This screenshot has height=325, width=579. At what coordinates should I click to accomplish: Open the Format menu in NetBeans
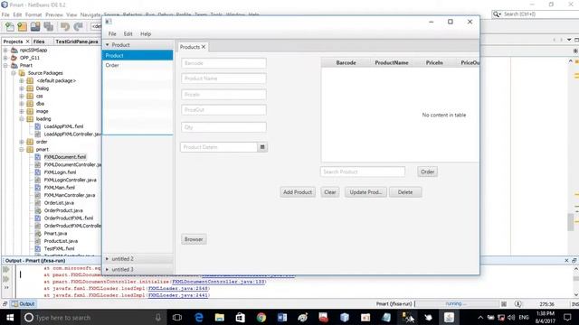click(x=33, y=14)
